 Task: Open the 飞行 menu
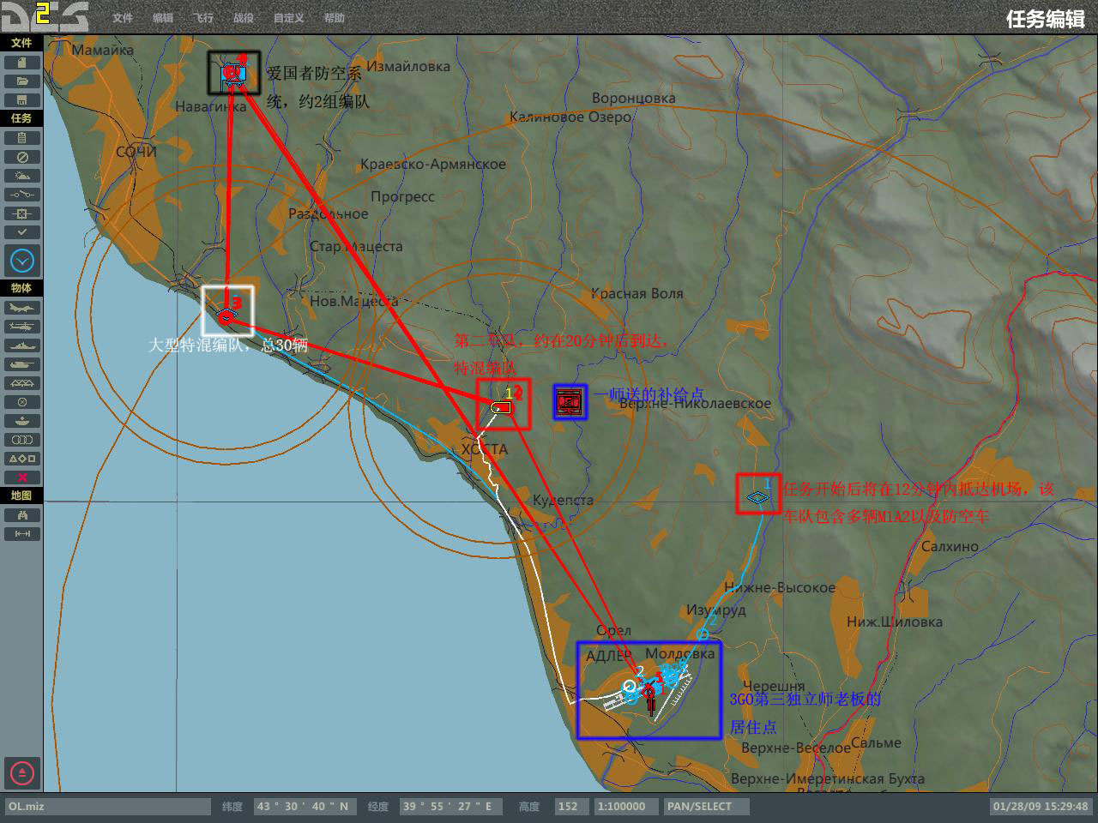coord(203,18)
